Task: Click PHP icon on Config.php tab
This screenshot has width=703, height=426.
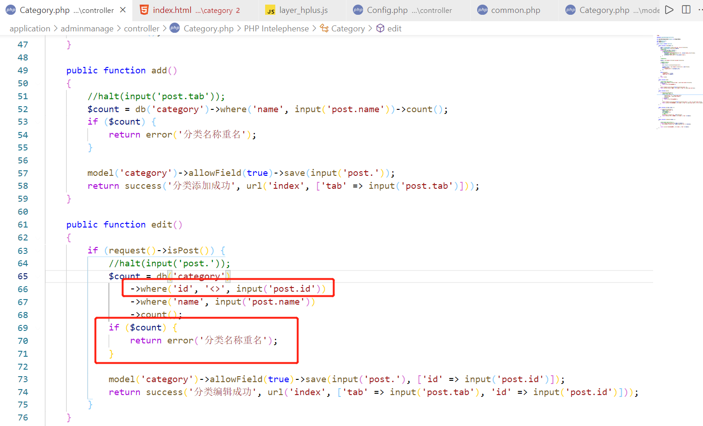Action: click(358, 10)
